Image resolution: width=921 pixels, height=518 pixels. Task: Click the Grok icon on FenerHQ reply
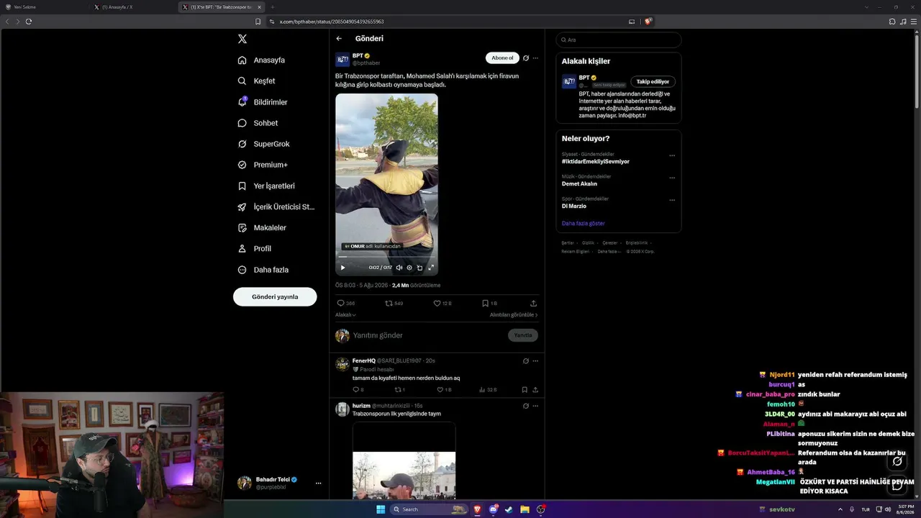click(526, 361)
